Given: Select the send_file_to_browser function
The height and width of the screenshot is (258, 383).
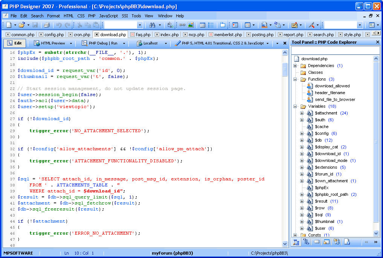Looking at the screenshot, I should pyautogui.click(x=335, y=99).
